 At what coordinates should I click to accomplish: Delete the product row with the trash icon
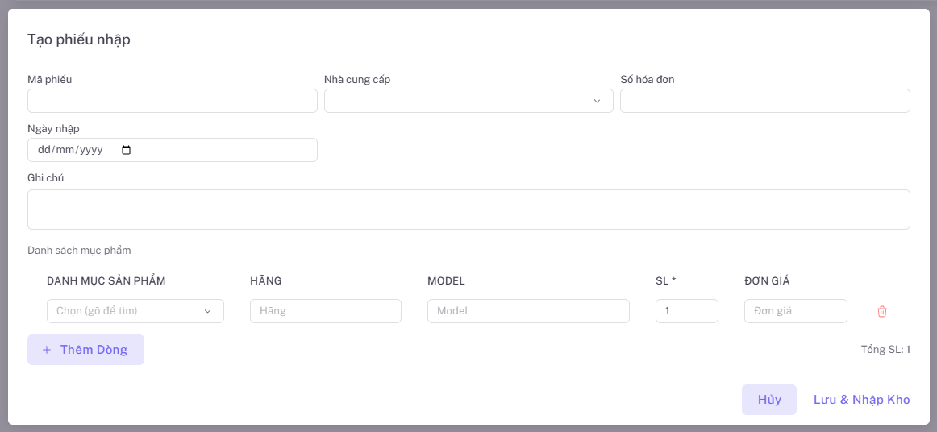[881, 311]
